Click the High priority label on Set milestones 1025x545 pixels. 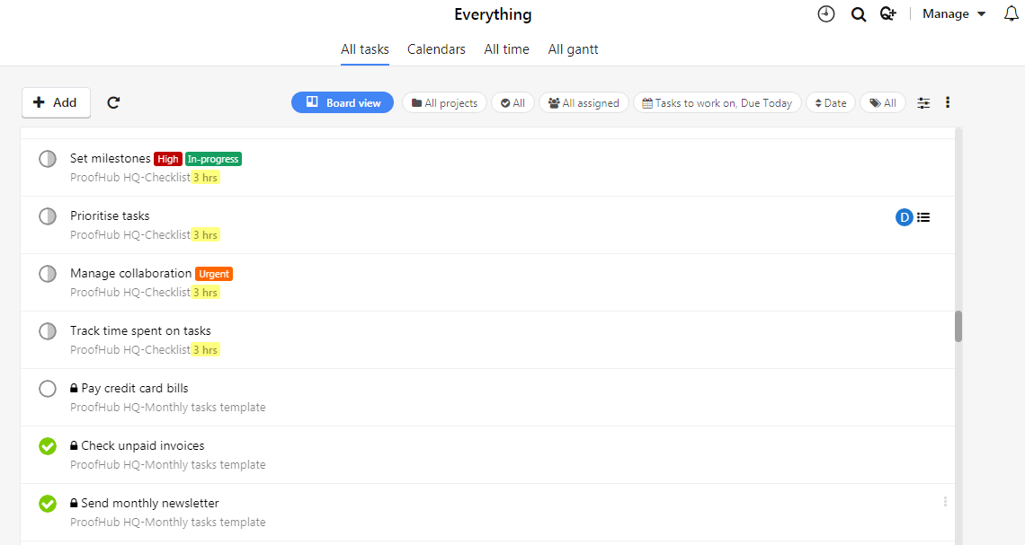click(167, 159)
